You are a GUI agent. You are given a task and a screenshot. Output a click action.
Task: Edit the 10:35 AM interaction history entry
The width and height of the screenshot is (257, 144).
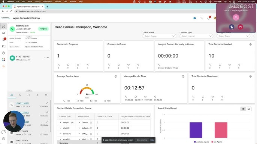click(x=47, y=112)
